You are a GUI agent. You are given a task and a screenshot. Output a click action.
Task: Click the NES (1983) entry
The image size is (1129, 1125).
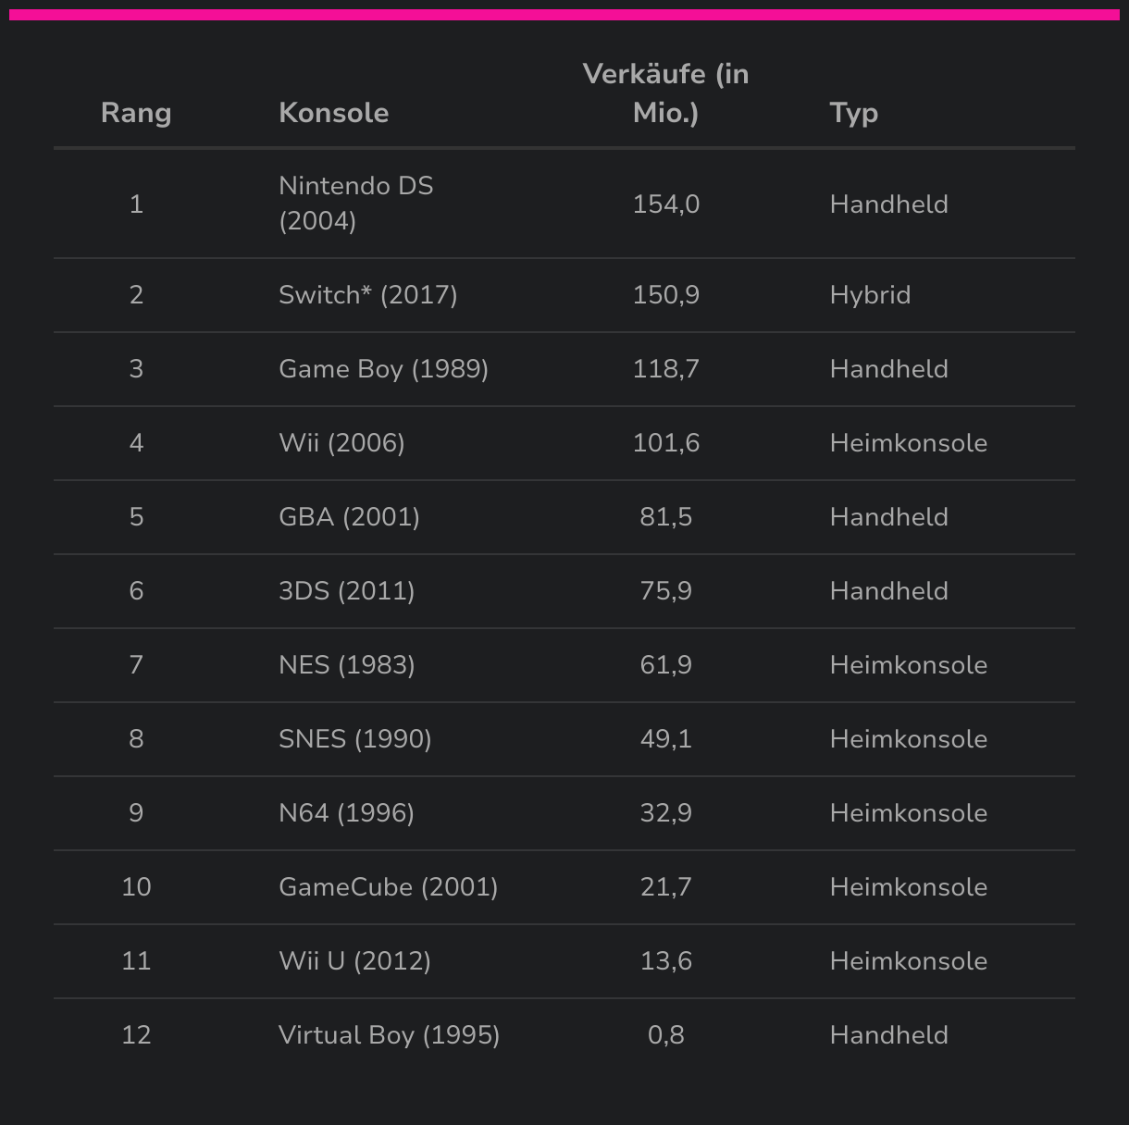click(x=347, y=665)
